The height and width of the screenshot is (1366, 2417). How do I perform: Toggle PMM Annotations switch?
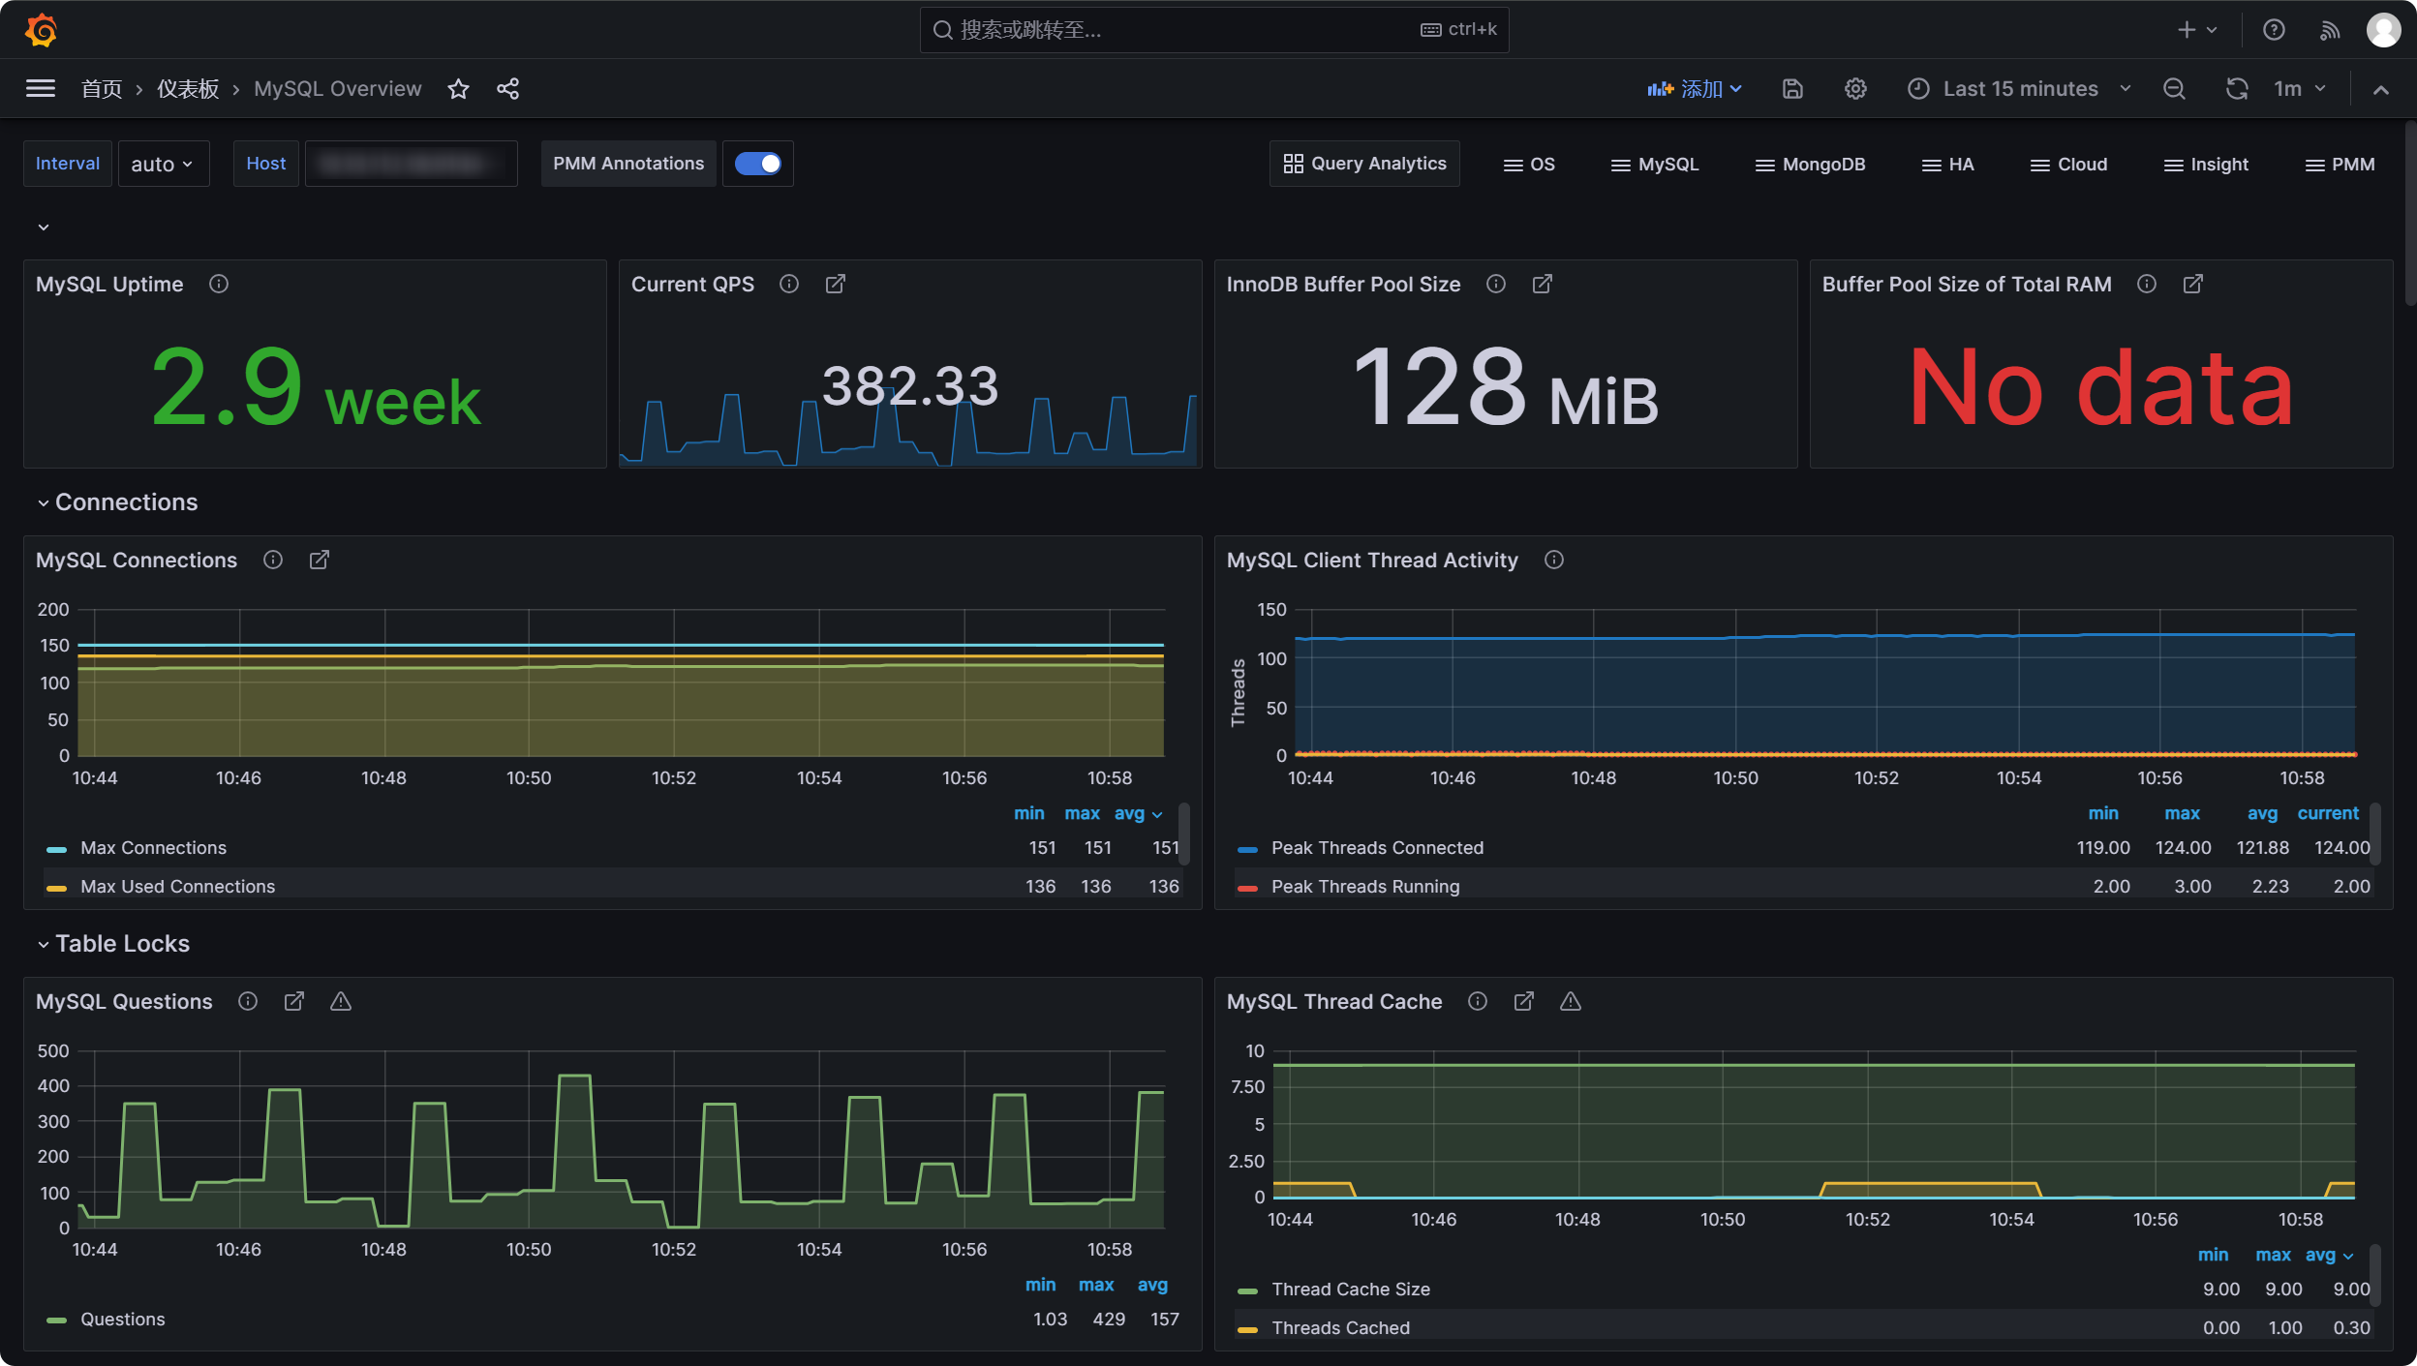click(x=758, y=164)
